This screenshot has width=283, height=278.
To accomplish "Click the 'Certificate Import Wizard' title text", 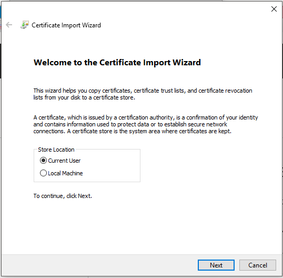I will tap(66, 25).
